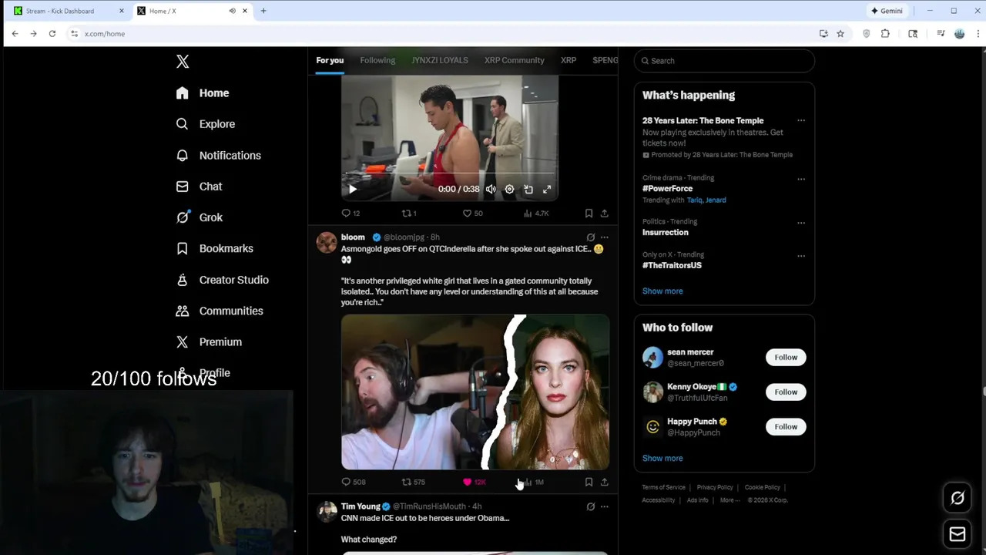Click the Search field
The image size is (986, 555).
tap(724, 61)
